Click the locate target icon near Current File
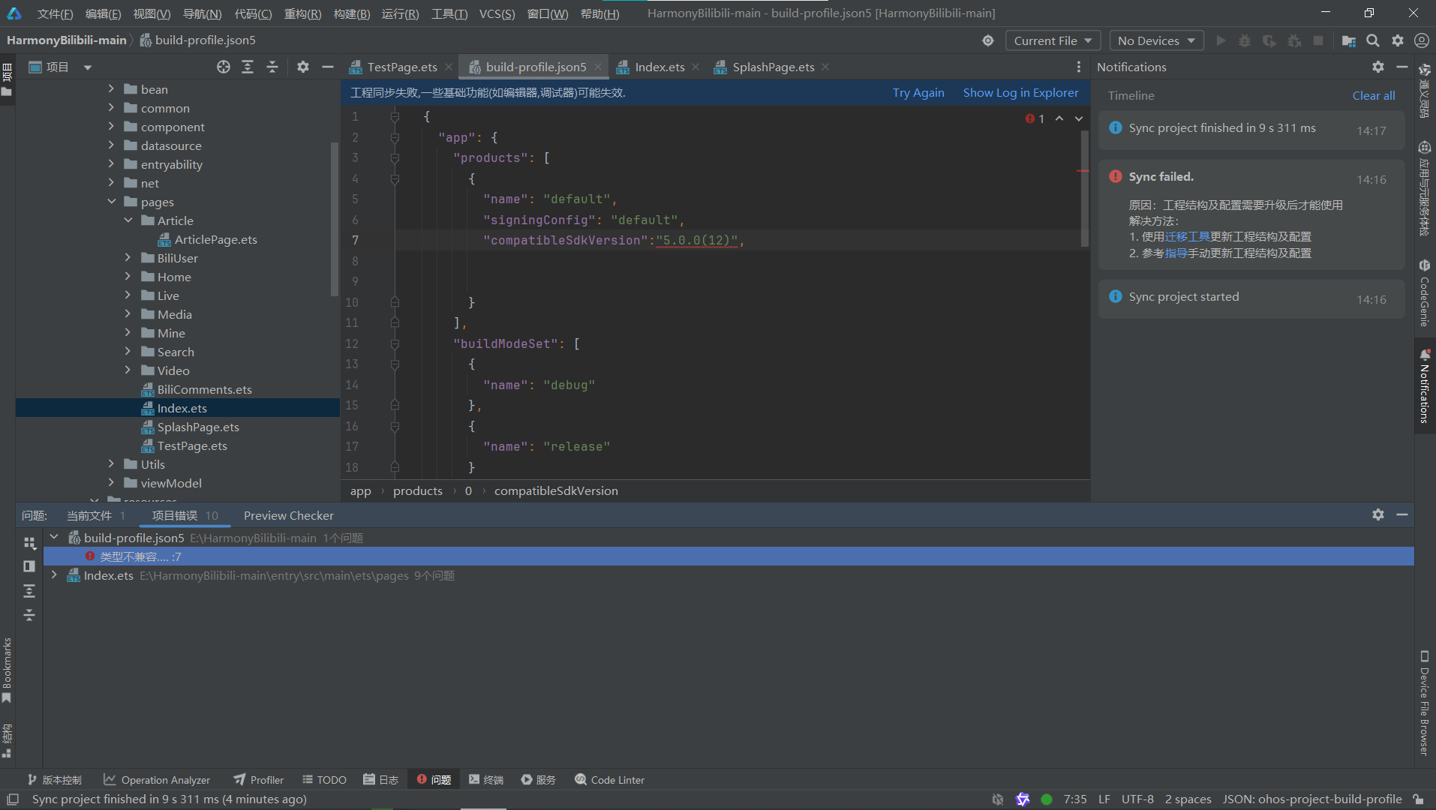The image size is (1436, 810). [x=988, y=40]
